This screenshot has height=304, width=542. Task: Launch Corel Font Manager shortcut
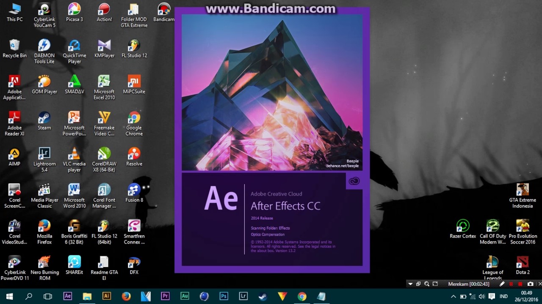click(x=104, y=196)
